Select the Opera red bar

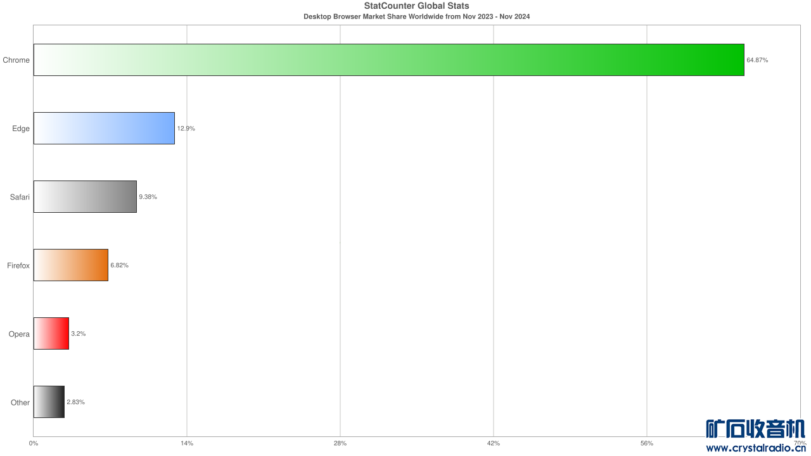point(51,334)
